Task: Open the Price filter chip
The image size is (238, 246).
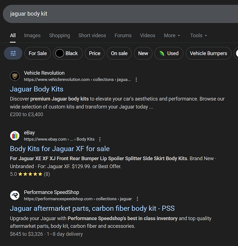Action: [94, 53]
